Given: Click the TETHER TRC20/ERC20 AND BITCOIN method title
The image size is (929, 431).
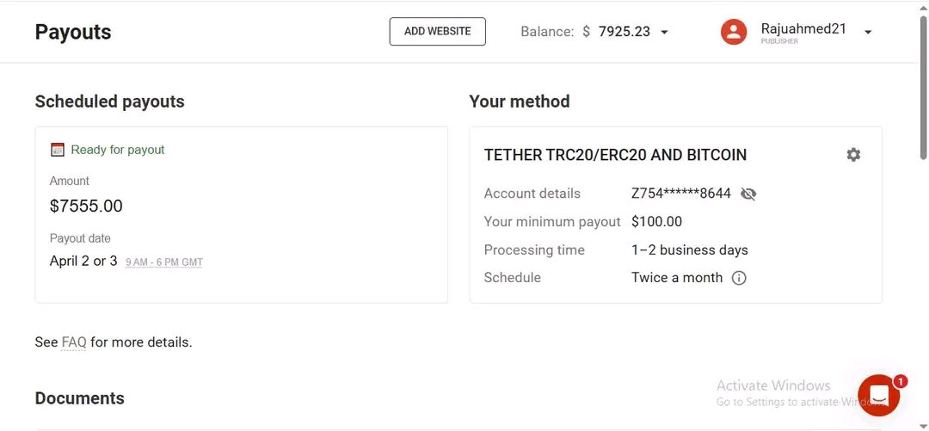Looking at the screenshot, I should 615,156.
